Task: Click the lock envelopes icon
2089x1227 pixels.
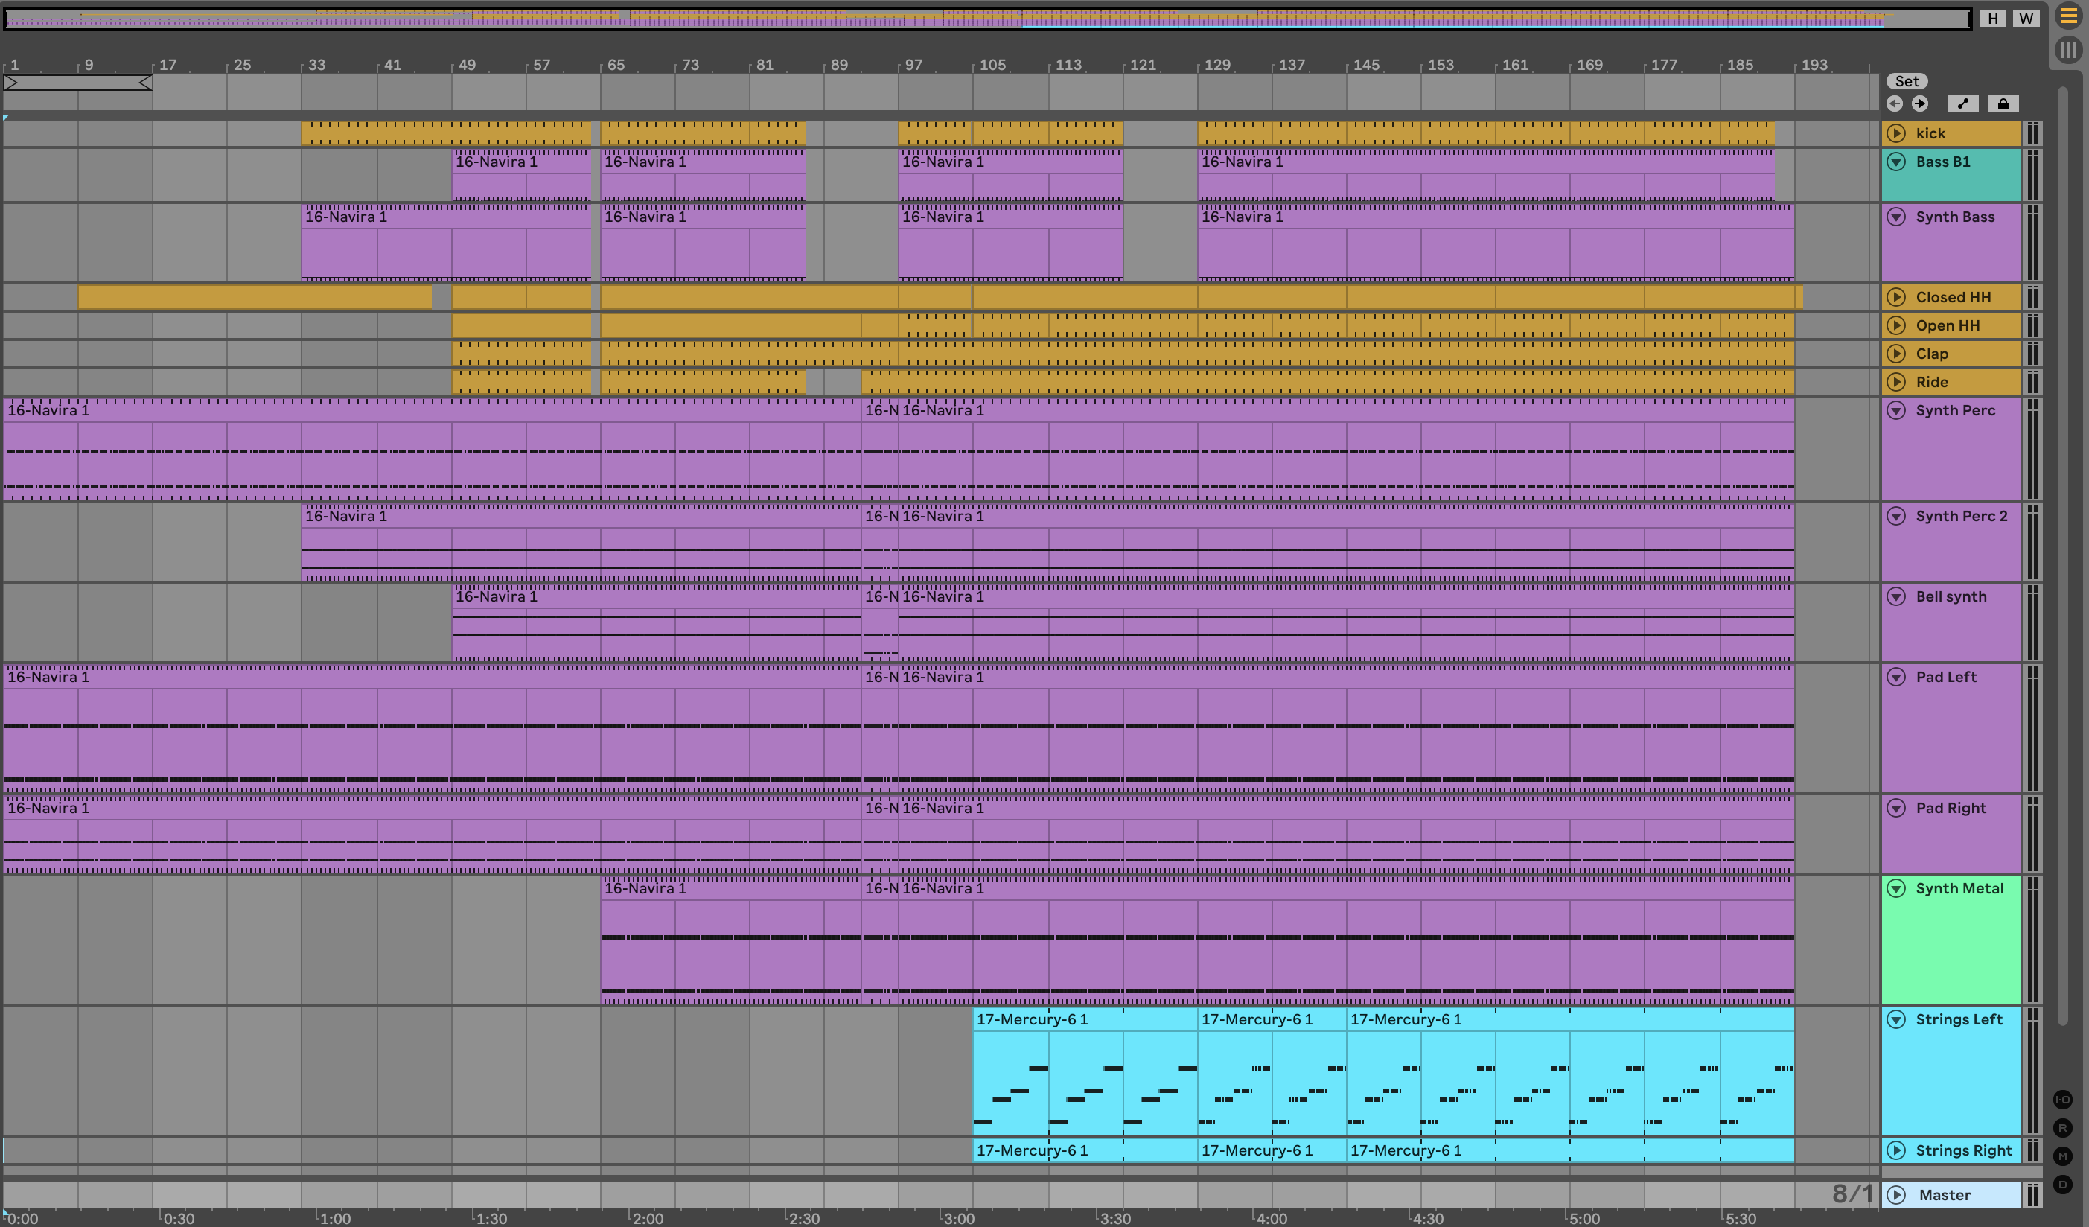Action: pos(2003,103)
